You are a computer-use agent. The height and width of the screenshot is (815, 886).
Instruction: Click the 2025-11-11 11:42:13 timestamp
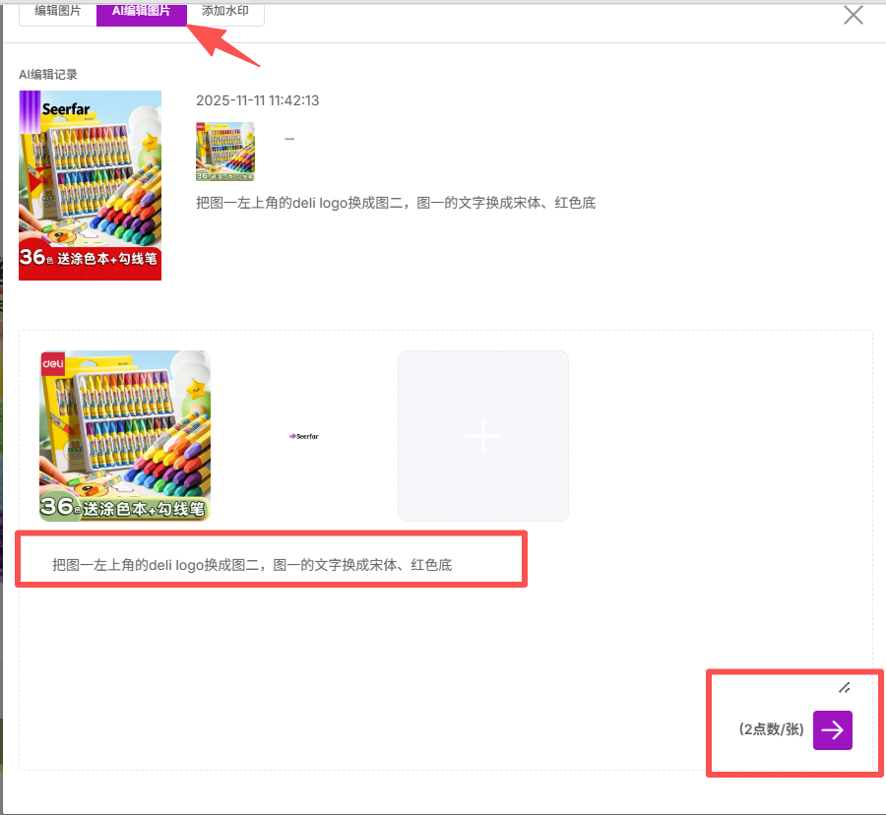(x=257, y=100)
